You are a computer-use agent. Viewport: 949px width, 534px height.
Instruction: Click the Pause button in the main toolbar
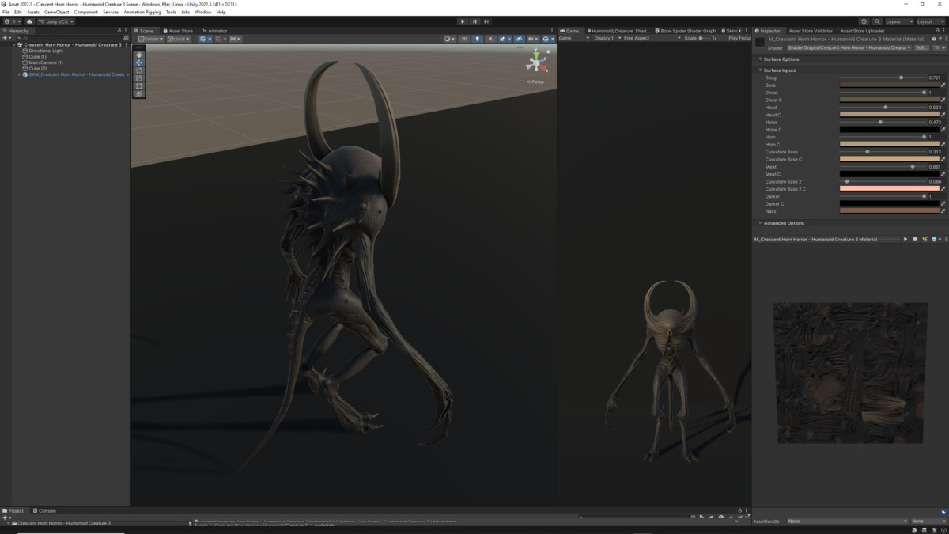pos(475,21)
